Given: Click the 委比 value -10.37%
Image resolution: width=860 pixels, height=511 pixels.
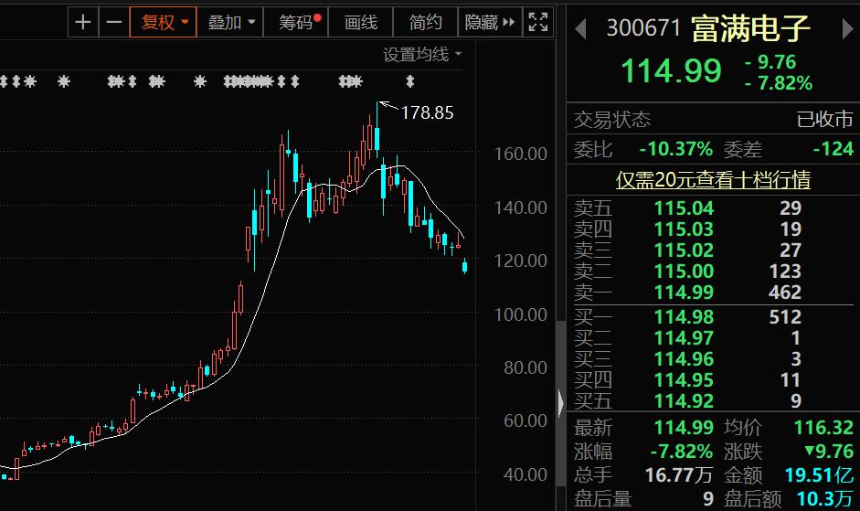Looking at the screenshot, I should tap(675, 149).
